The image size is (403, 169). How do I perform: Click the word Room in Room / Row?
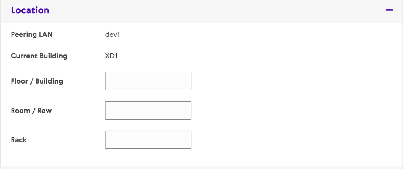coord(20,111)
